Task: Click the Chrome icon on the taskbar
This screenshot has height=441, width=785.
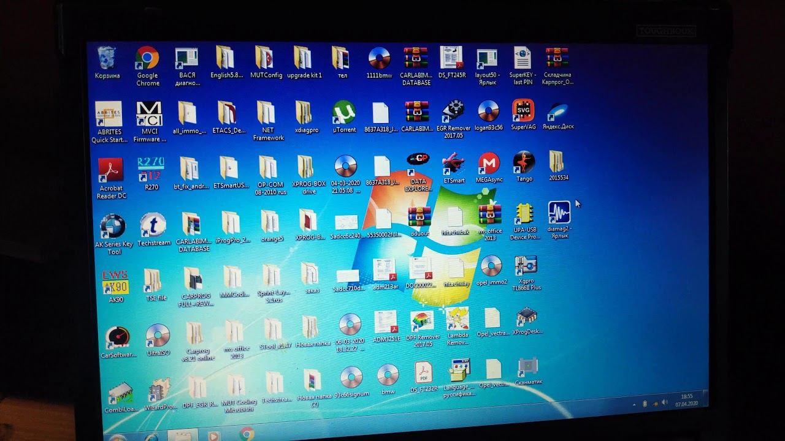Action: (247, 434)
